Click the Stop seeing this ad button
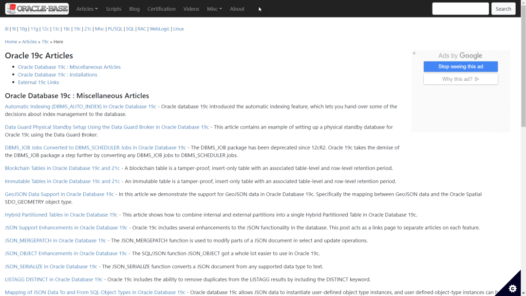The width and height of the screenshot is (526, 296). coord(461,66)
